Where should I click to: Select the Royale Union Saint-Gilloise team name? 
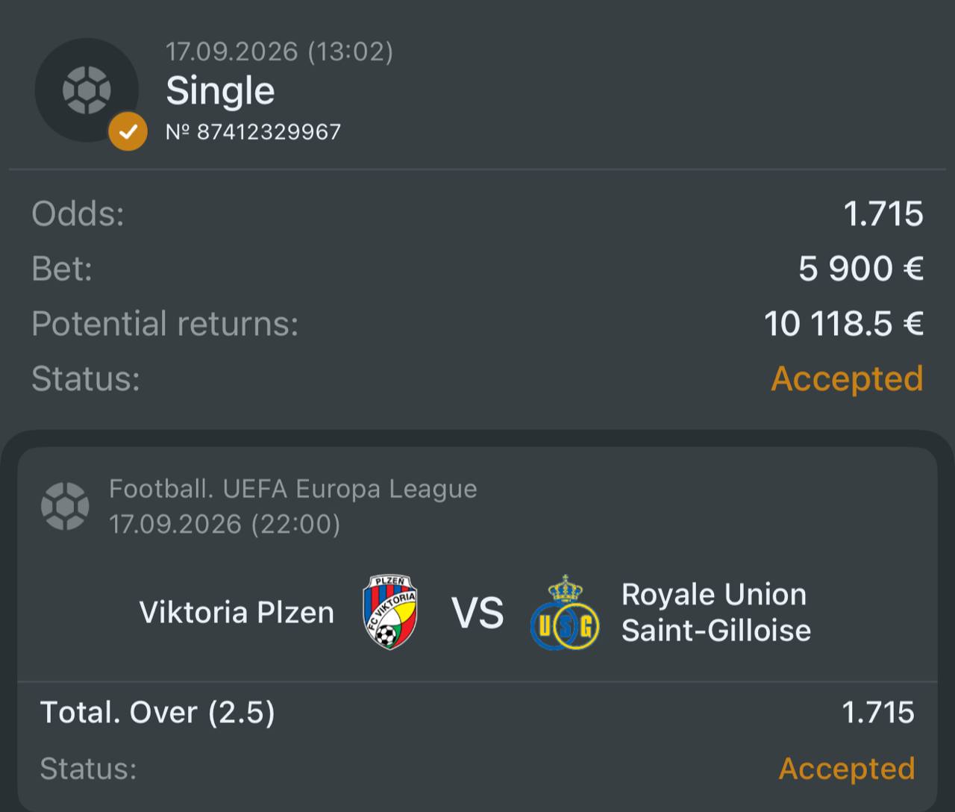tap(716, 613)
